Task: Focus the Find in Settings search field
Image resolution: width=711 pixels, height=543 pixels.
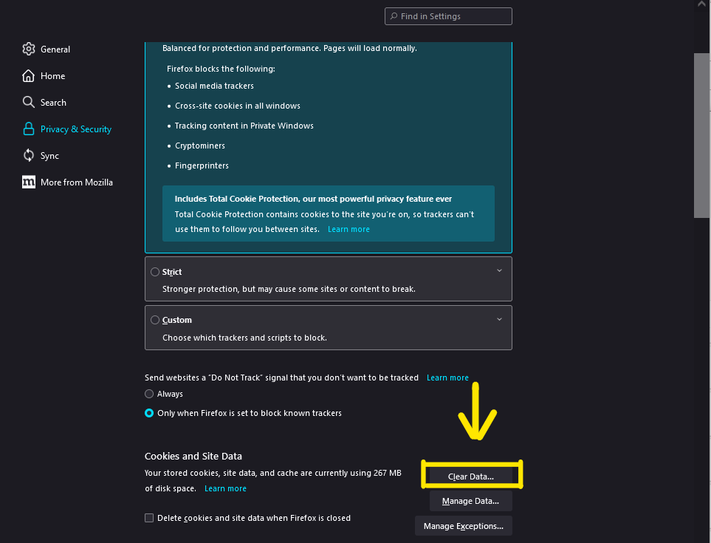Action: pyautogui.click(x=453, y=16)
